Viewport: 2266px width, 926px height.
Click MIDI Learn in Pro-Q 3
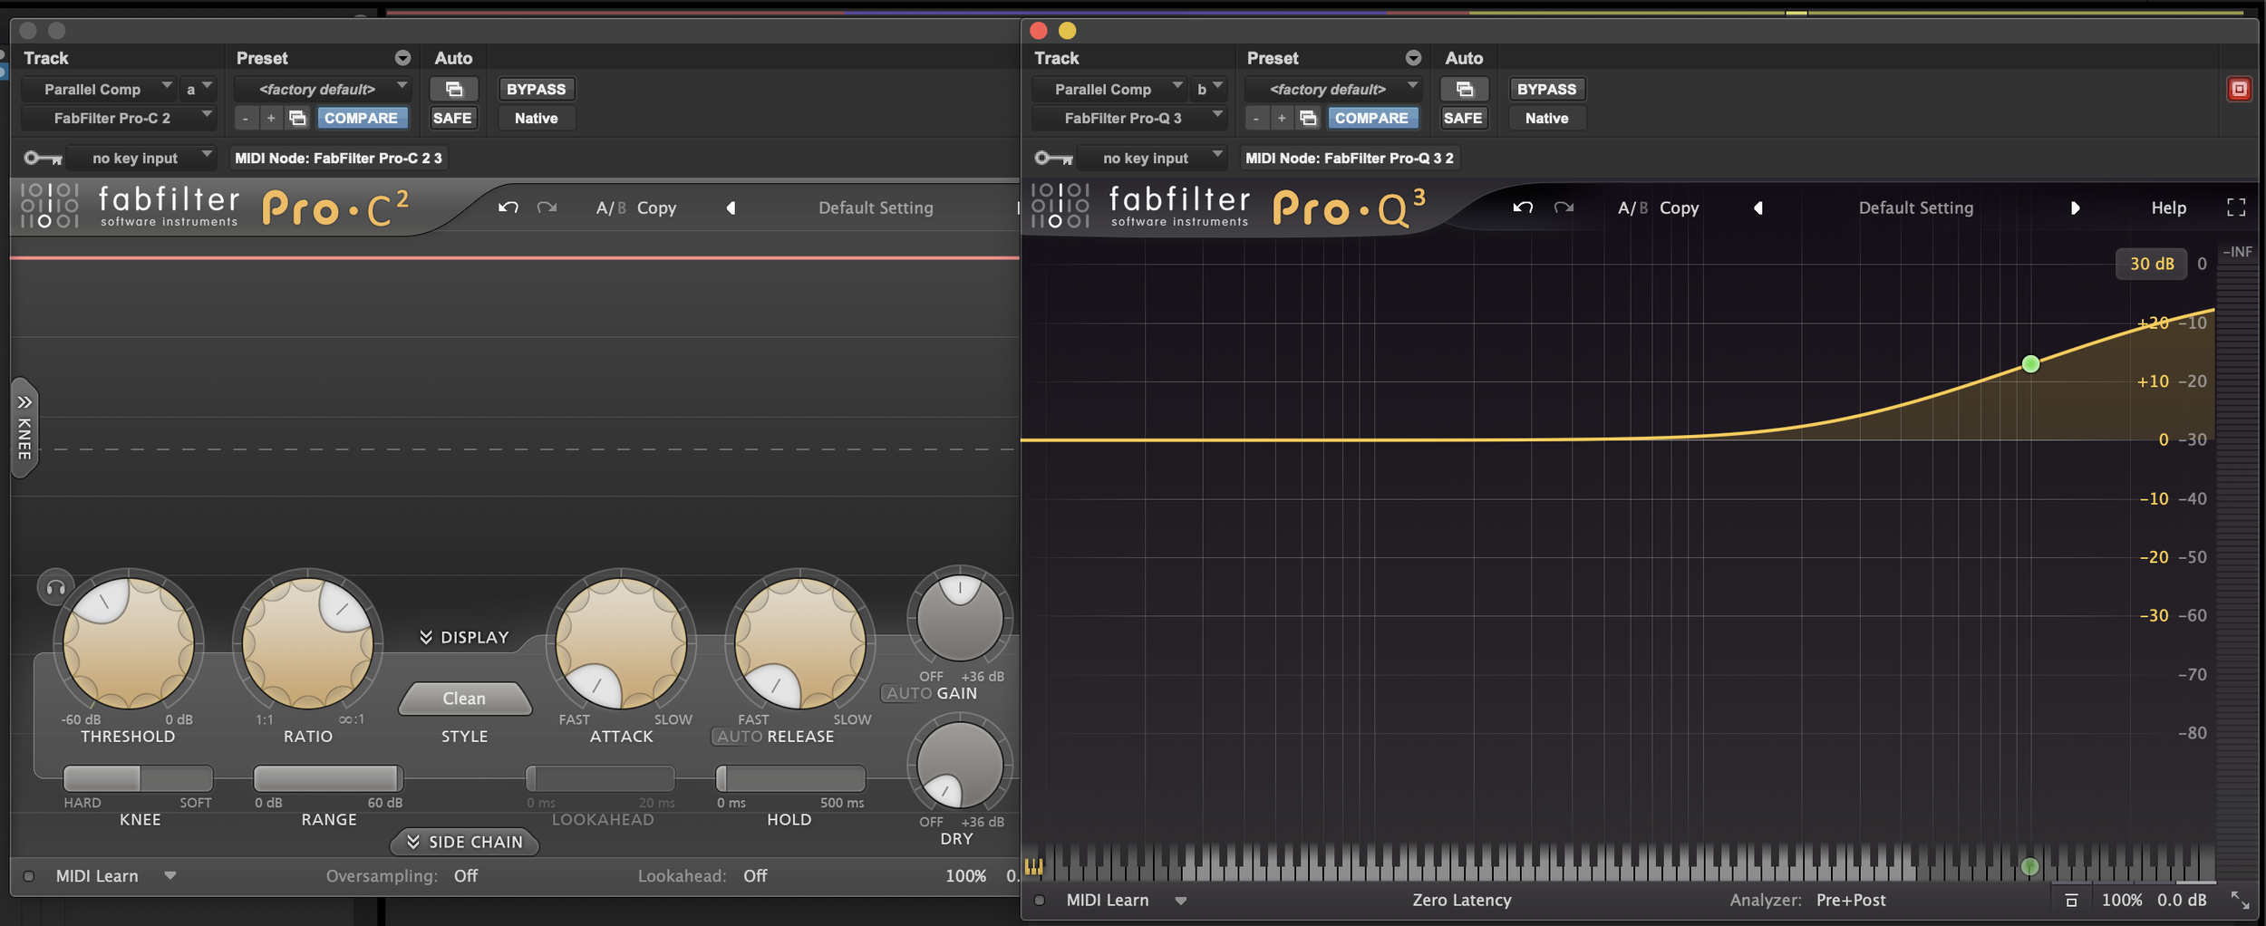click(1107, 900)
